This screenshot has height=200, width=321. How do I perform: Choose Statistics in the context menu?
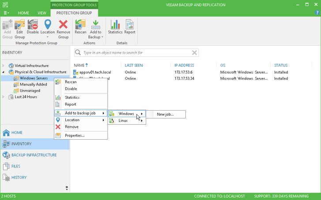(81, 97)
